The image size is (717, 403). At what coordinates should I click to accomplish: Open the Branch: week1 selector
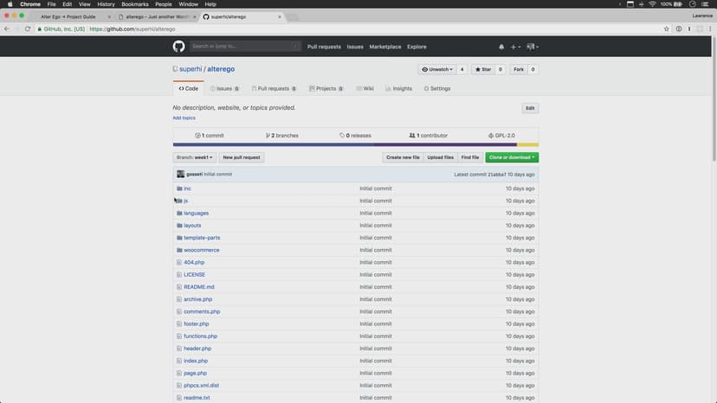tap(194, 157)
